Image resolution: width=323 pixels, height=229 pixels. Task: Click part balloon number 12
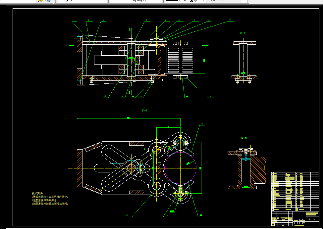(141, 96)
